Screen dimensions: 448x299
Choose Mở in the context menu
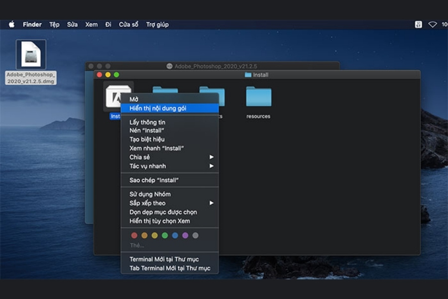pos(170,99)
